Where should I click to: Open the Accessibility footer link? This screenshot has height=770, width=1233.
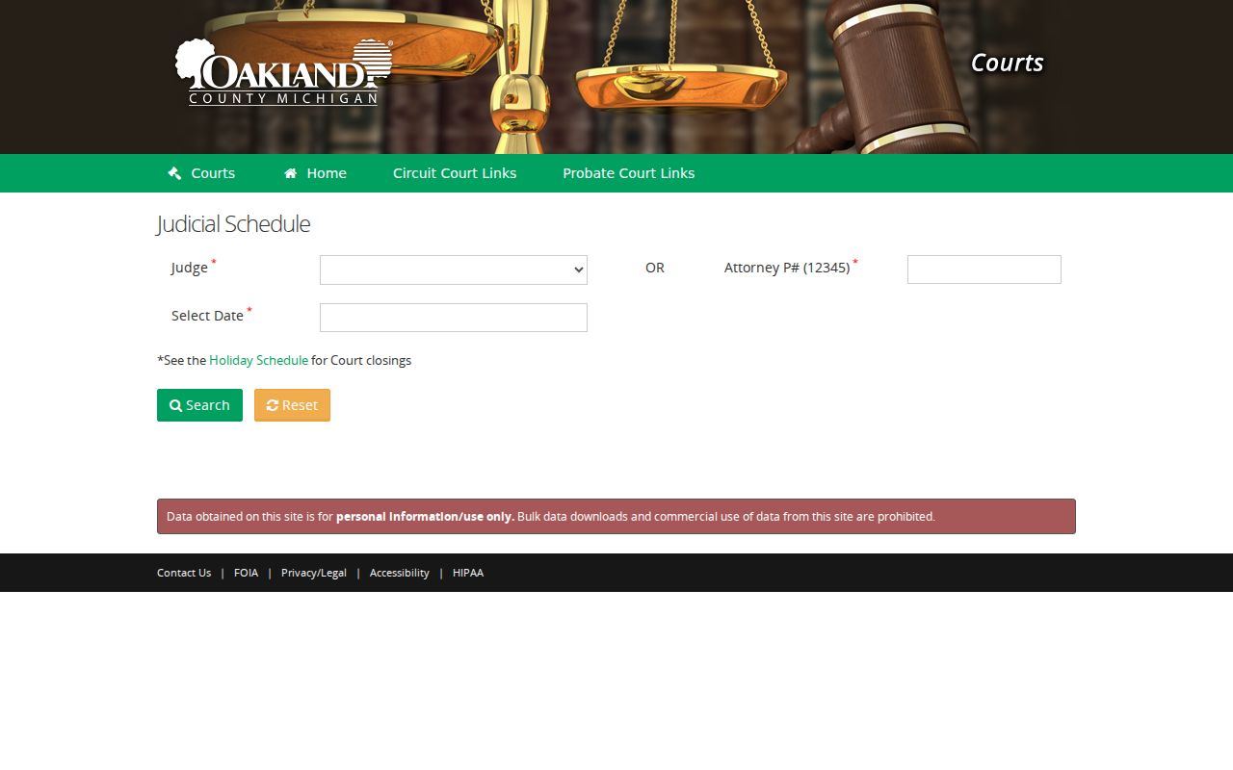pyautogui.click(x=400, y=573)
